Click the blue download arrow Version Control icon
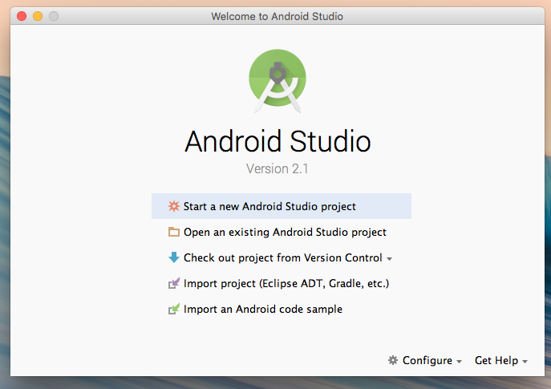551x389 pixels. point(173,257)
